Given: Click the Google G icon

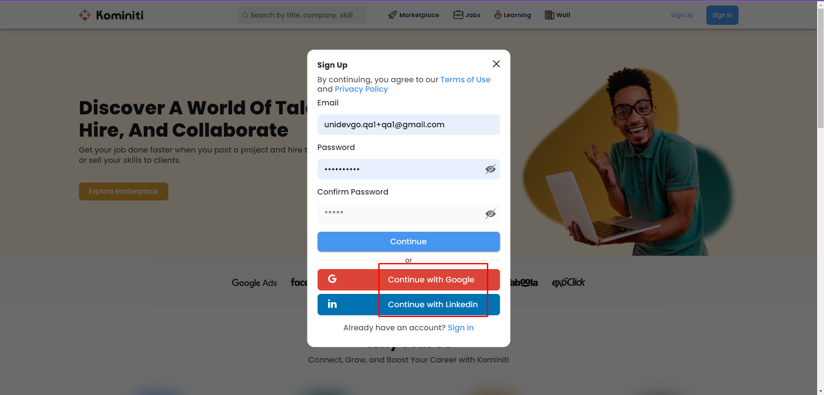Looking at the screenshot, I should click(332, 279).
